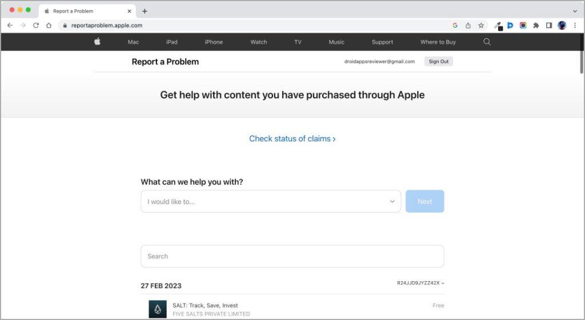Click the Sign Out button

pyautogui.click(x=439, y=62)
